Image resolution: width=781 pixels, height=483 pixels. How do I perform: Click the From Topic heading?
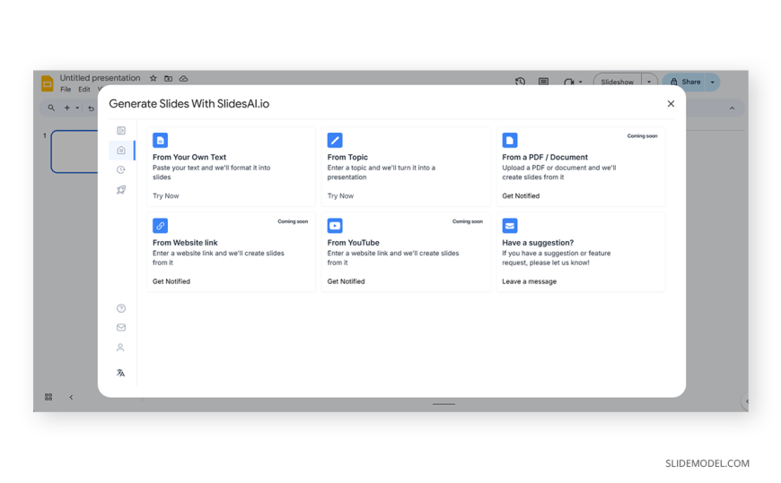pos(347,157)
